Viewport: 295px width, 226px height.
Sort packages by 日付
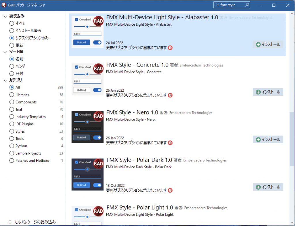tap(16, 74)
